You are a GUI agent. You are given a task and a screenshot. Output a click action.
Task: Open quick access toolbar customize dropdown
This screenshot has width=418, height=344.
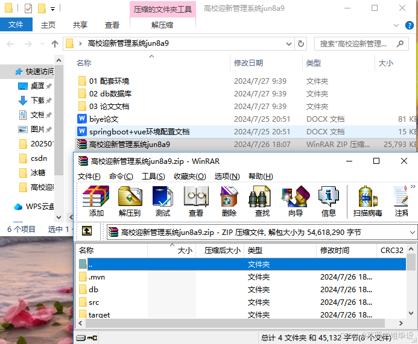[x=53, y=9]
